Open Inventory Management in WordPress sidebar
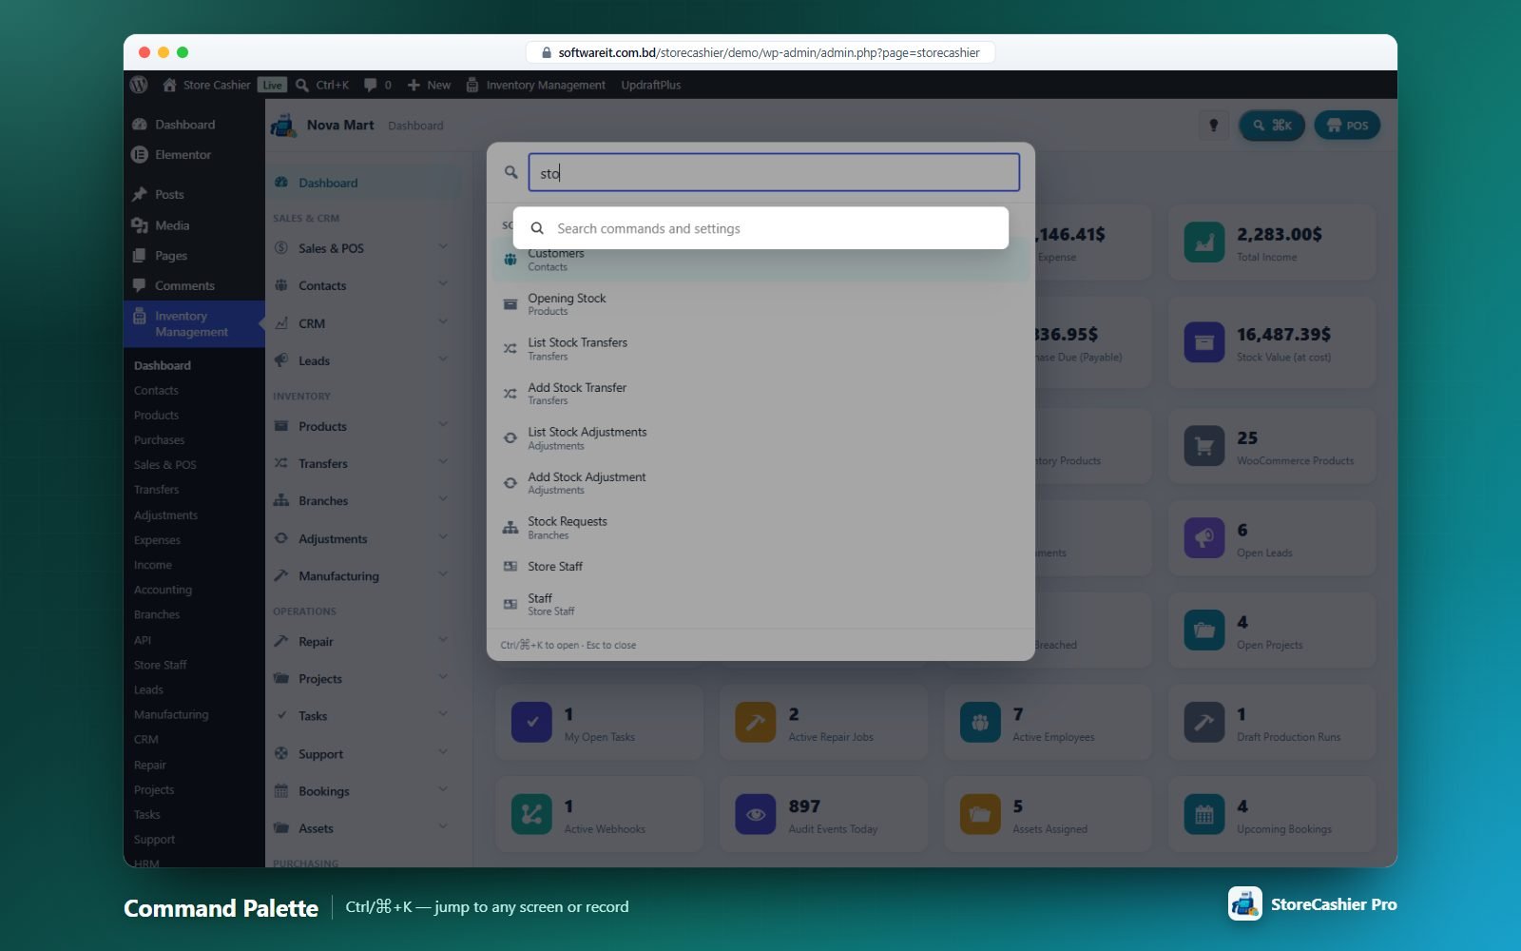Viewport: 1521px width, 951px height. click(x=194, y=324)
